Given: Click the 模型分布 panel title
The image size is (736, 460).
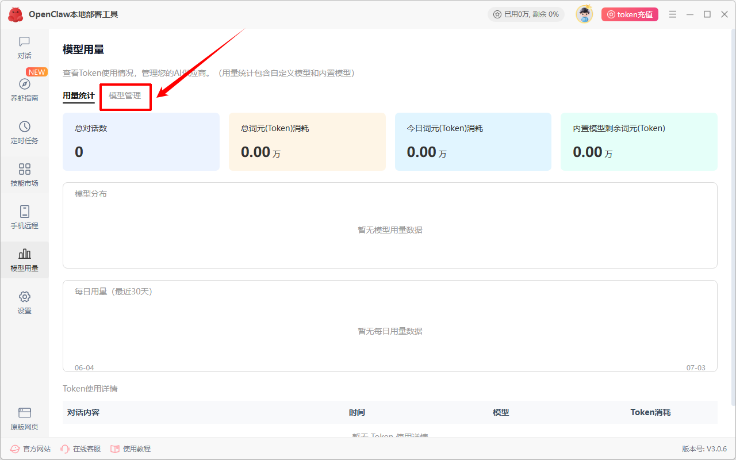Looking at the screenshot, I should tap(91, 194).
